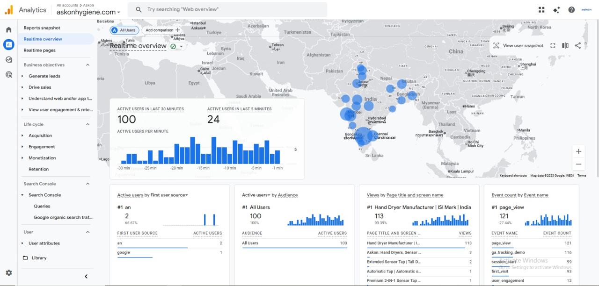This screenshot has height=286, width=599.
Task: Expand Understand web and/or app traffic item
Action: [22, 99]
